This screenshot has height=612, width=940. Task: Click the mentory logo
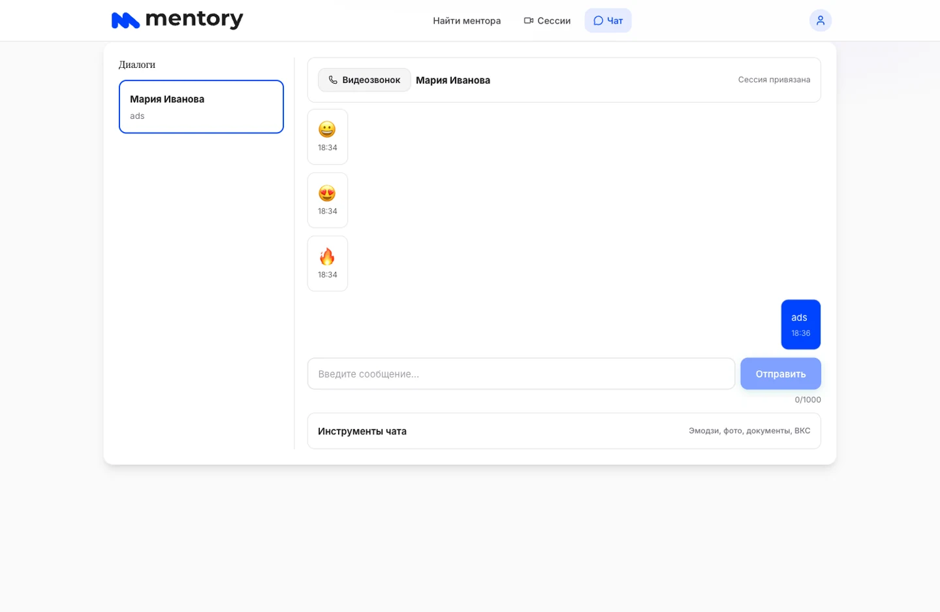pos(177,20)
